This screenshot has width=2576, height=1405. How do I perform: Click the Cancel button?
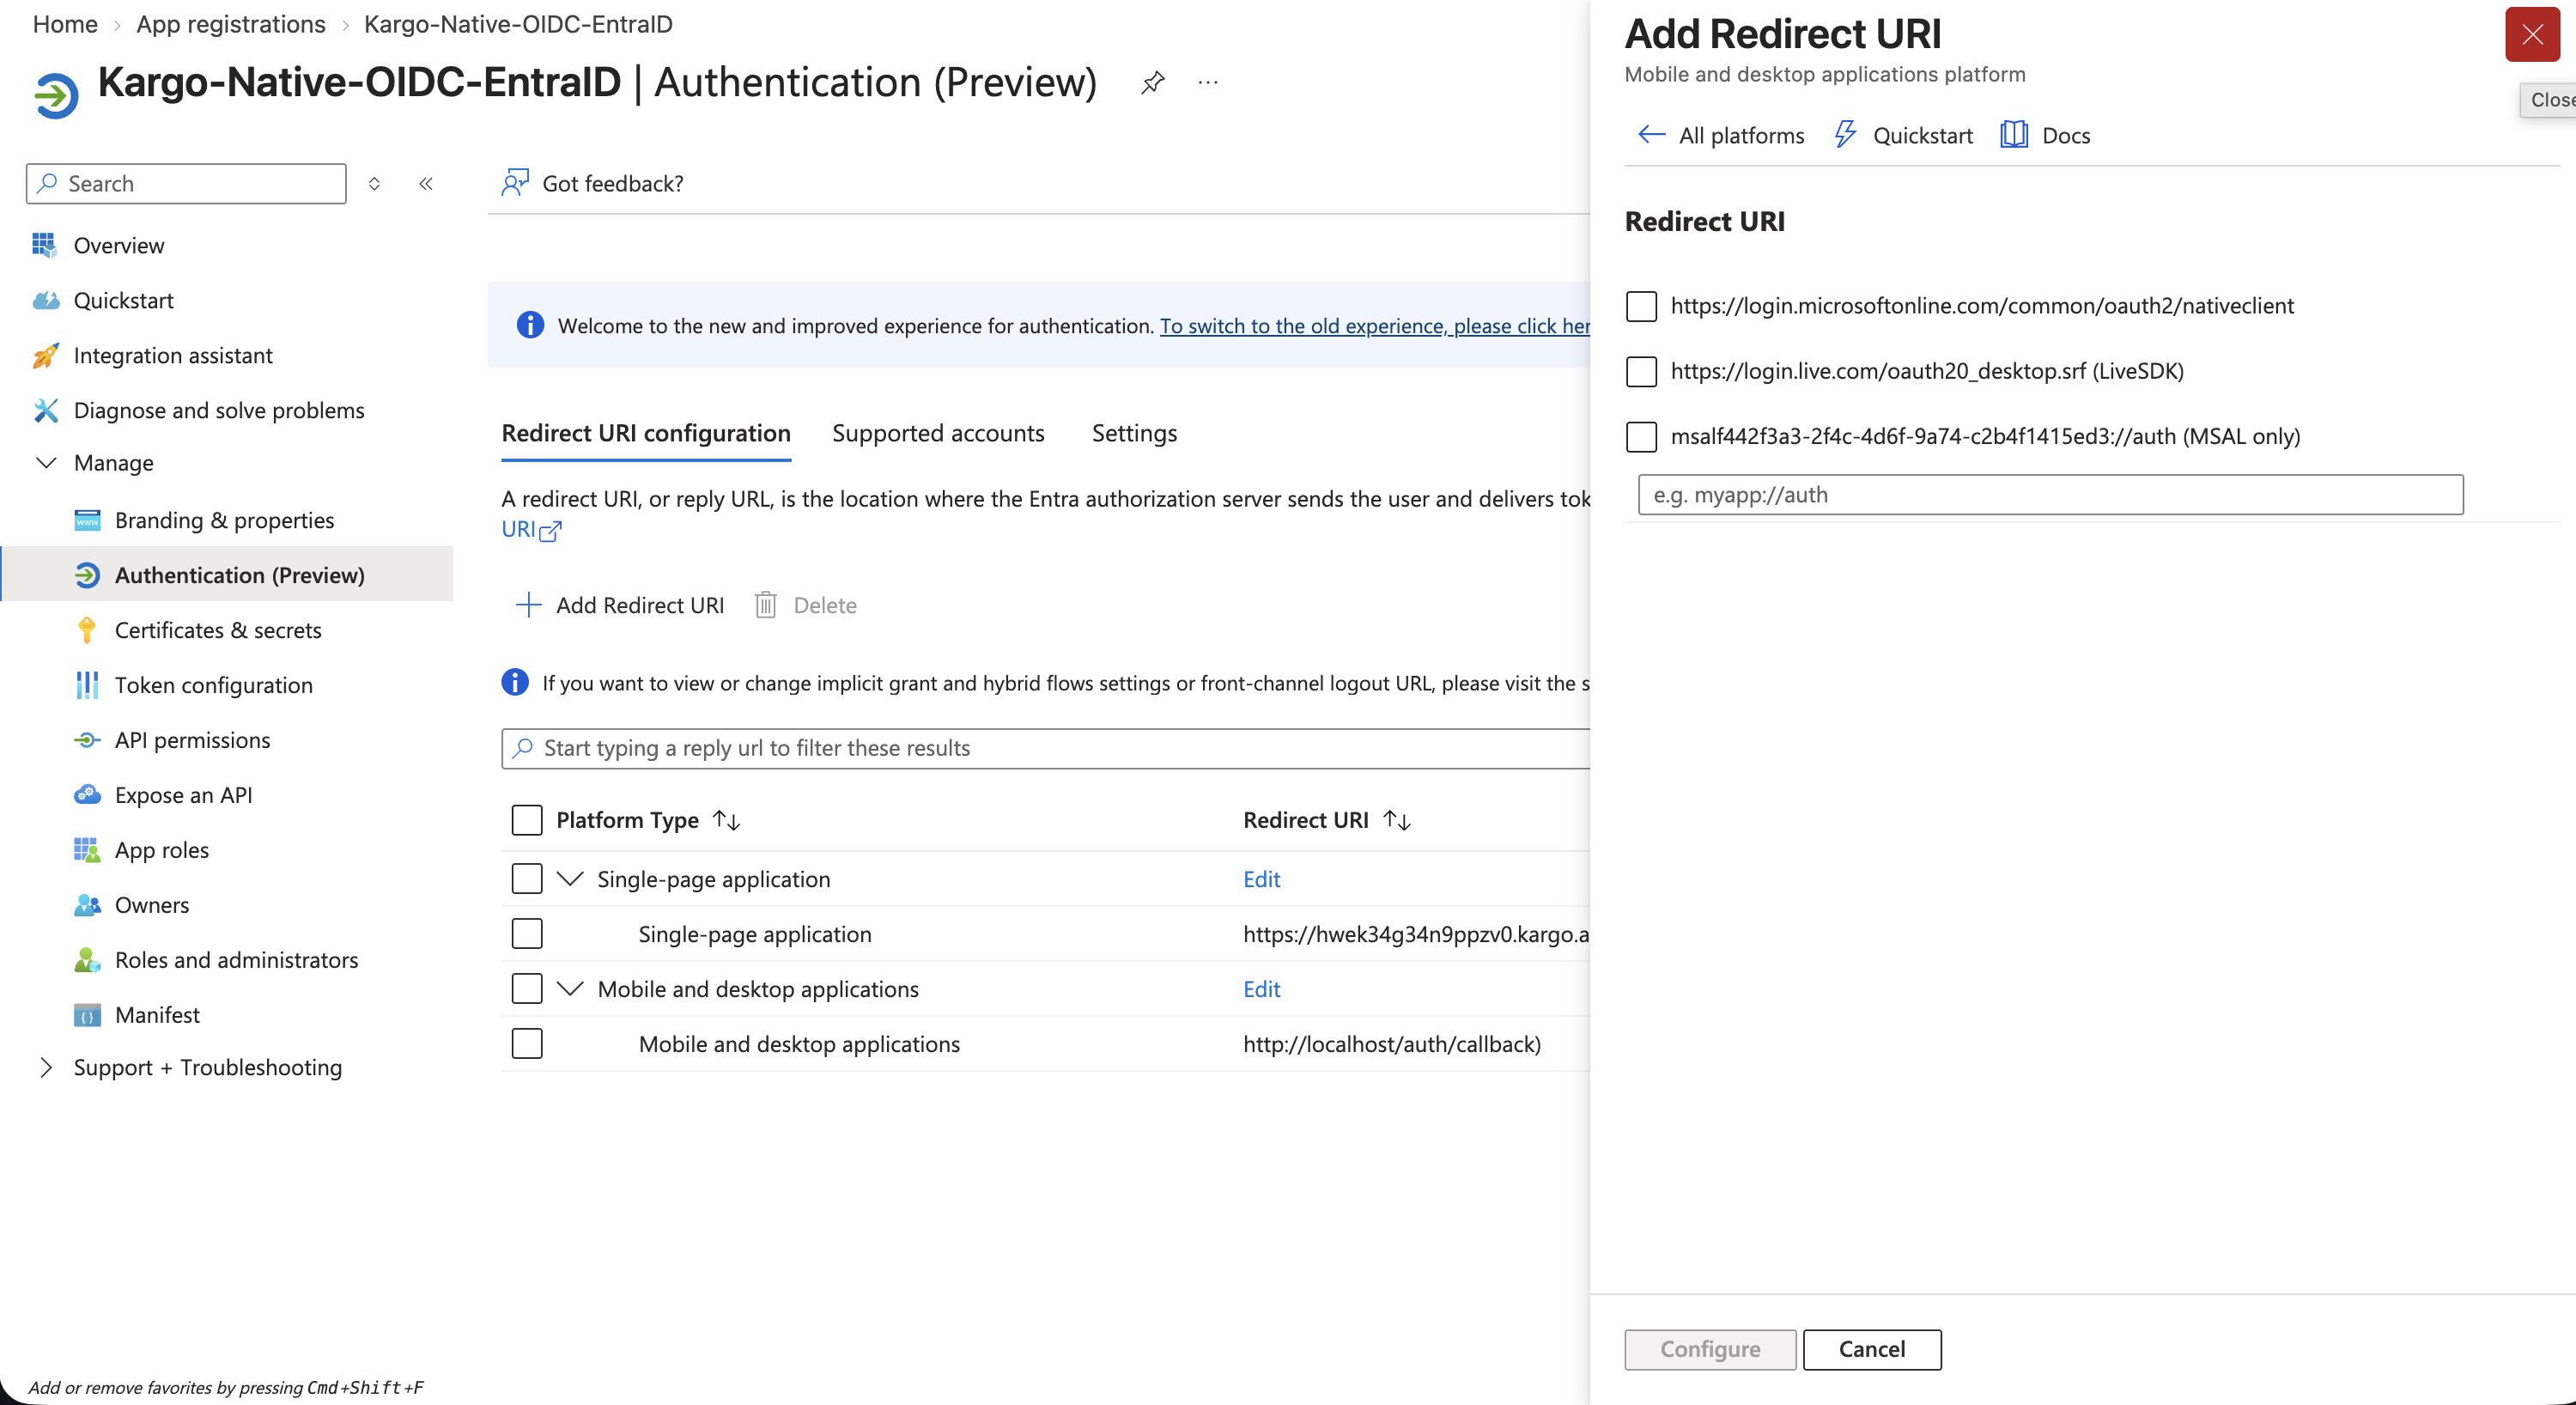pos(1872,1349)
